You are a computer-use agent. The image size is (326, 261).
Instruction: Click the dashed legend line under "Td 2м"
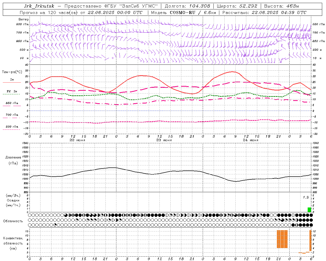click(x=11, y=94)
